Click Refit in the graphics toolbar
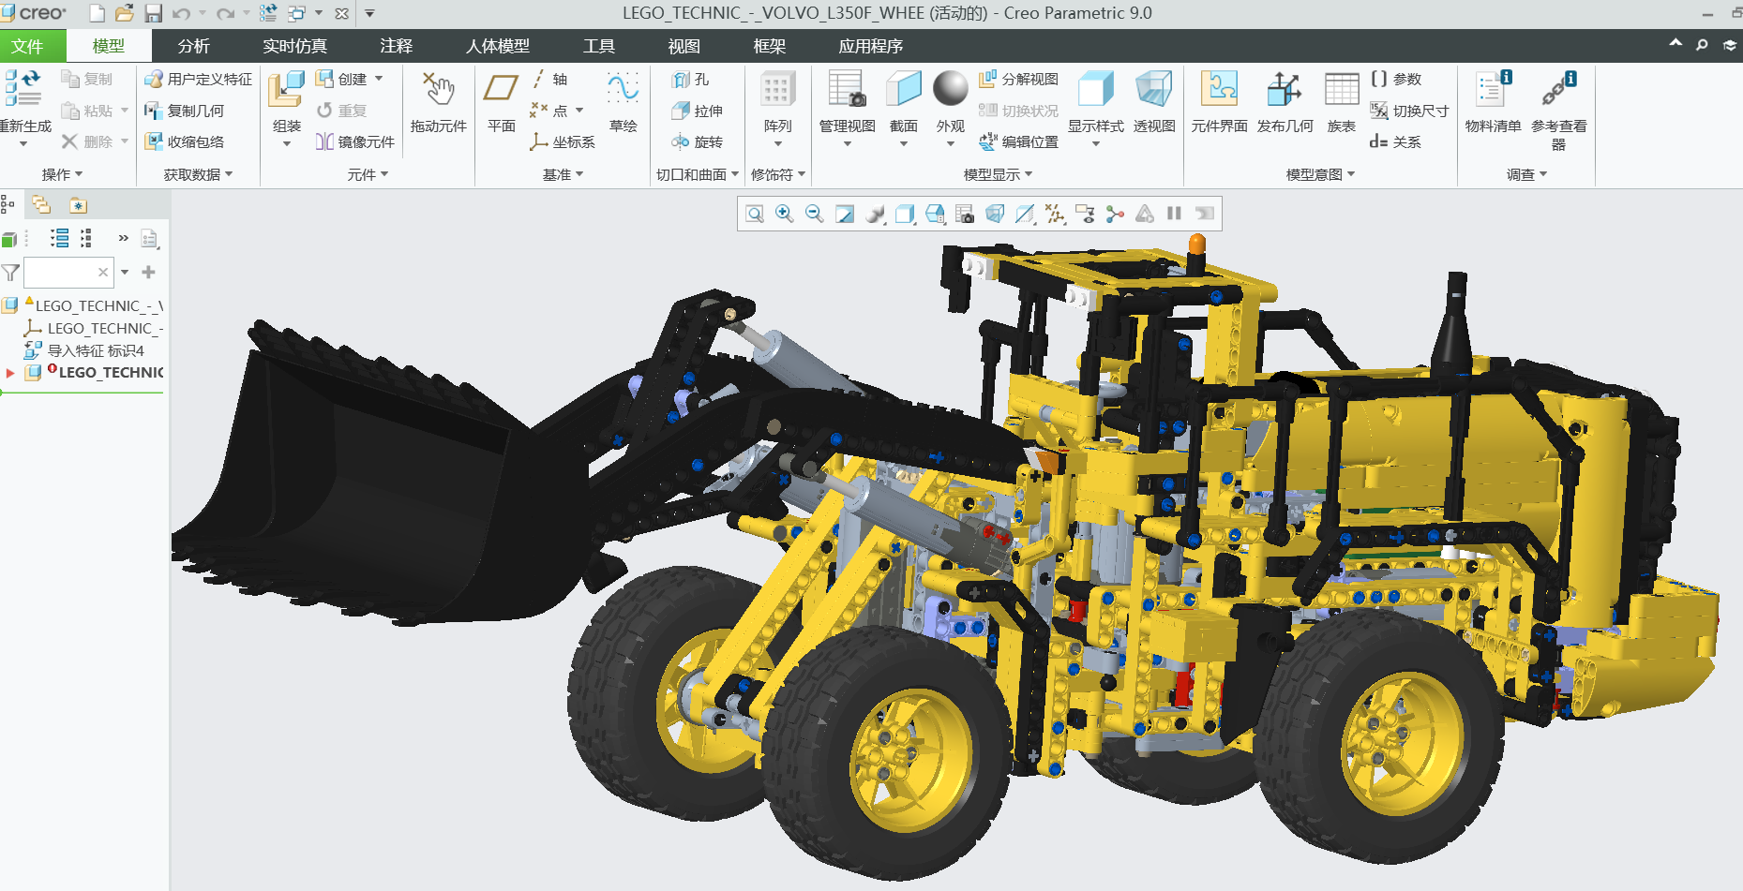Viewport: 1743px width, 891px height. tap(755, 215)
